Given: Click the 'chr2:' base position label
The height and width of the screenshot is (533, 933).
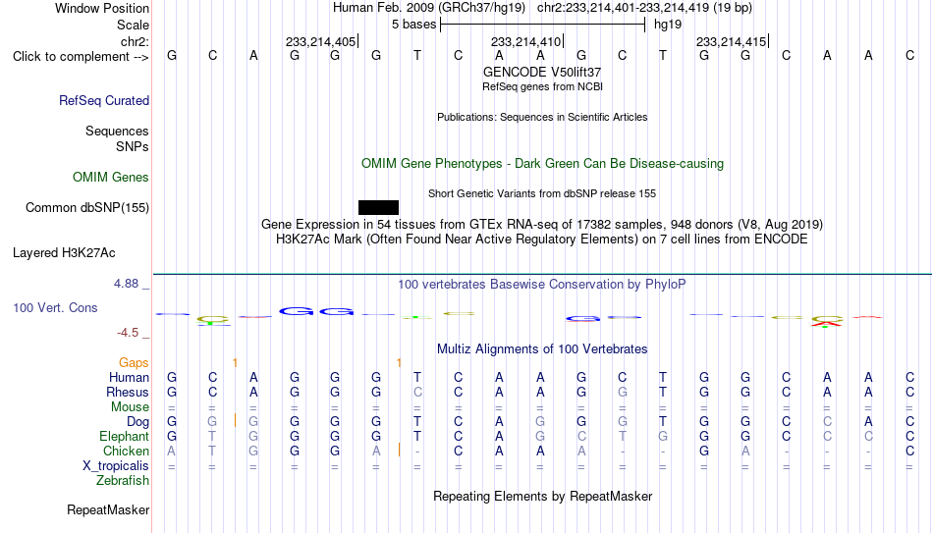Looking at the screenshot, I should 136,41.
